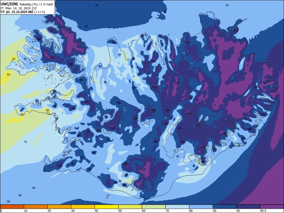Choose the pale blue 70–80 legend swatch
Viewport: 284px width, 213px height.
click(x=177, y=207)
